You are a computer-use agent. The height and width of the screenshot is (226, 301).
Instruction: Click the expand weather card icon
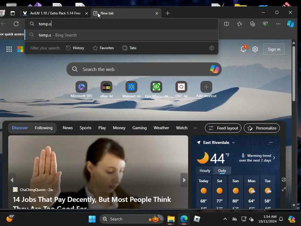(284, 189)
